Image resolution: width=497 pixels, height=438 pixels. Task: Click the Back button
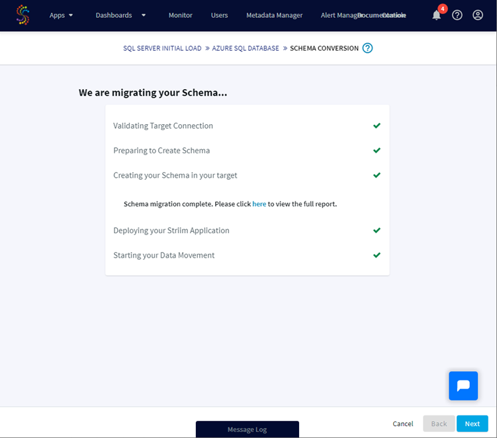click(x=439, y=423)
